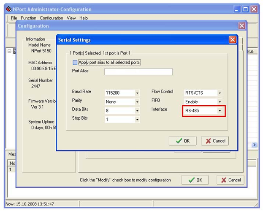Open the Data Bits dropdown
Image resolution: width=263 pixels, height=211 pixels.
click(137, 111)
